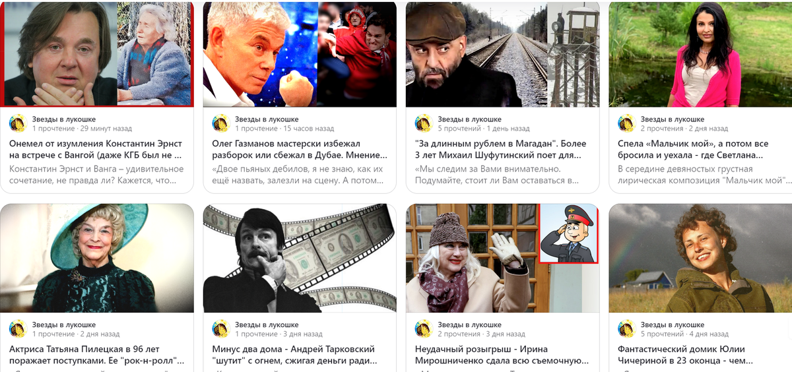Image resolution: width=792 pixels, height=372 pixels.
Task: Click film strip with dollars thumbnail
Action: [x=300, y=258]
